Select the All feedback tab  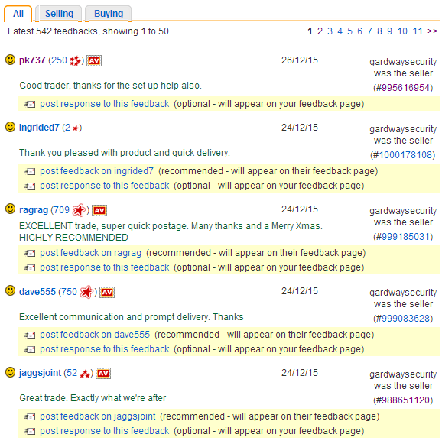tap(18, 14)
